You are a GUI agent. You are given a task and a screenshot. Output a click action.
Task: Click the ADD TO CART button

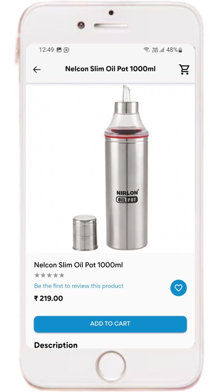tap(110, 324)
